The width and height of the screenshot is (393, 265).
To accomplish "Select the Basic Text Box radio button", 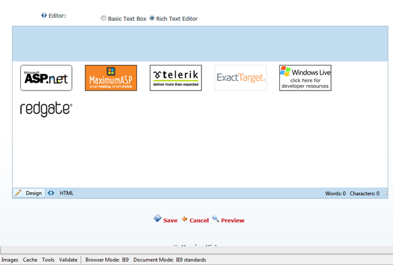I will [103, 18].
